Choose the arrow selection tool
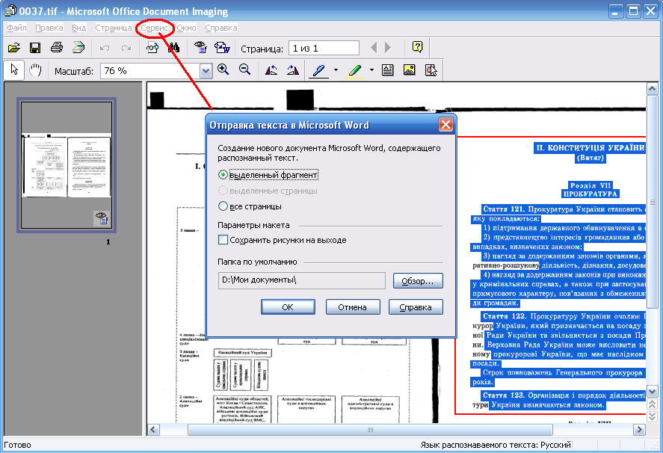The height and width of the screenshot is (453, 663). pos(14,70)
